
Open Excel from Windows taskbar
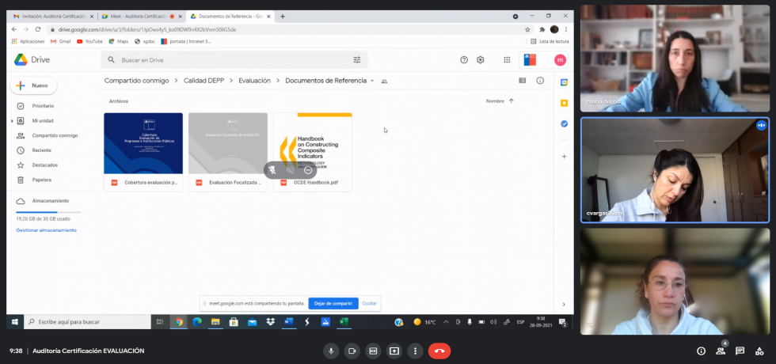(x=344, y=322)
